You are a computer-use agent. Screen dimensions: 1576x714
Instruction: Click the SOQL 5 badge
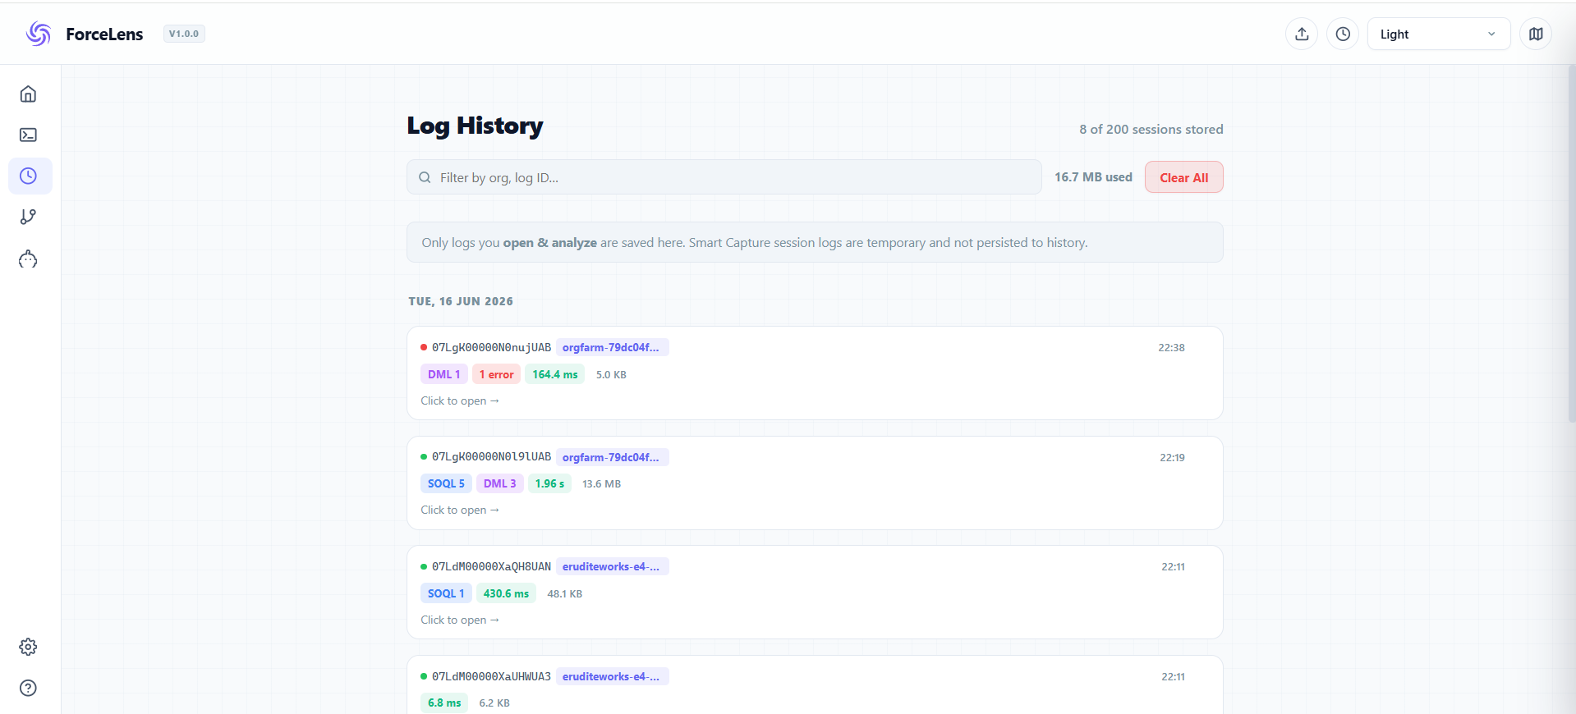click(446, 483)
